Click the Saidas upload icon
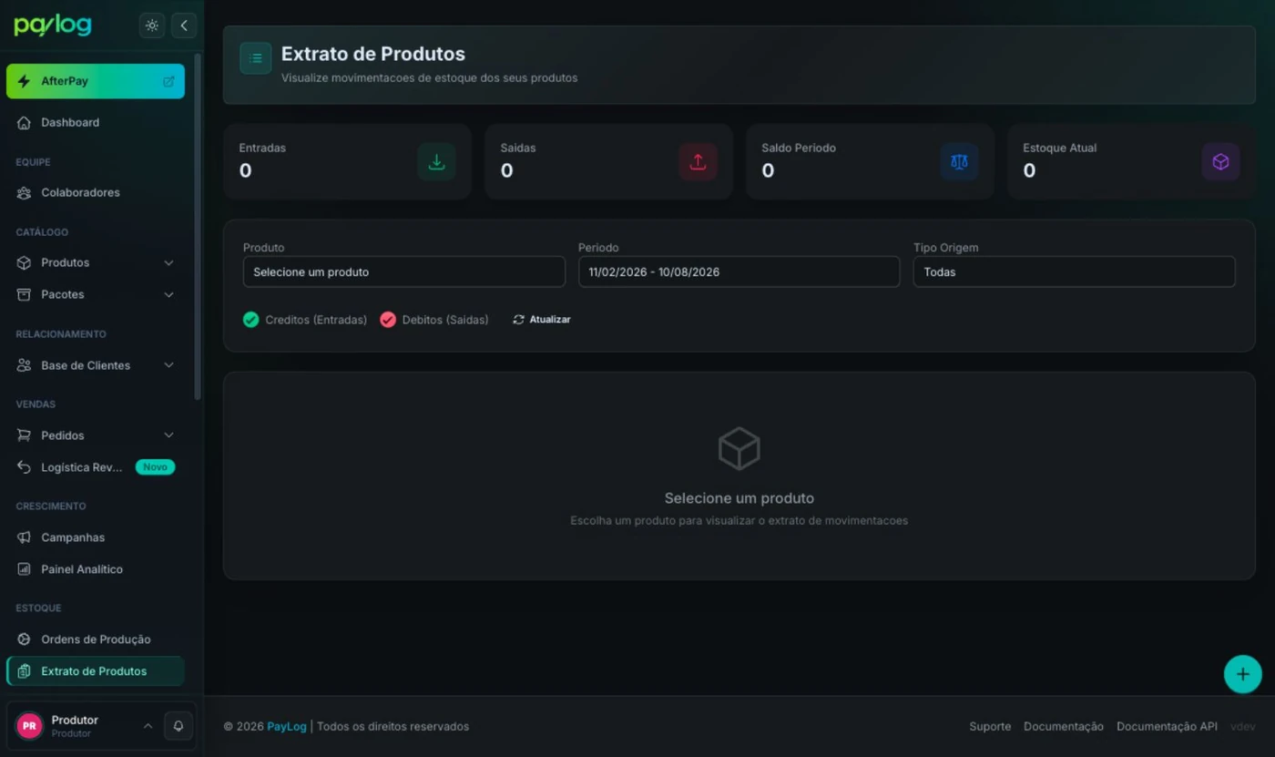1275x757 pixels. tap(698, 162)
